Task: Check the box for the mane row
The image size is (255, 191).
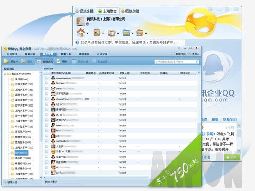Action: (47, 88)
